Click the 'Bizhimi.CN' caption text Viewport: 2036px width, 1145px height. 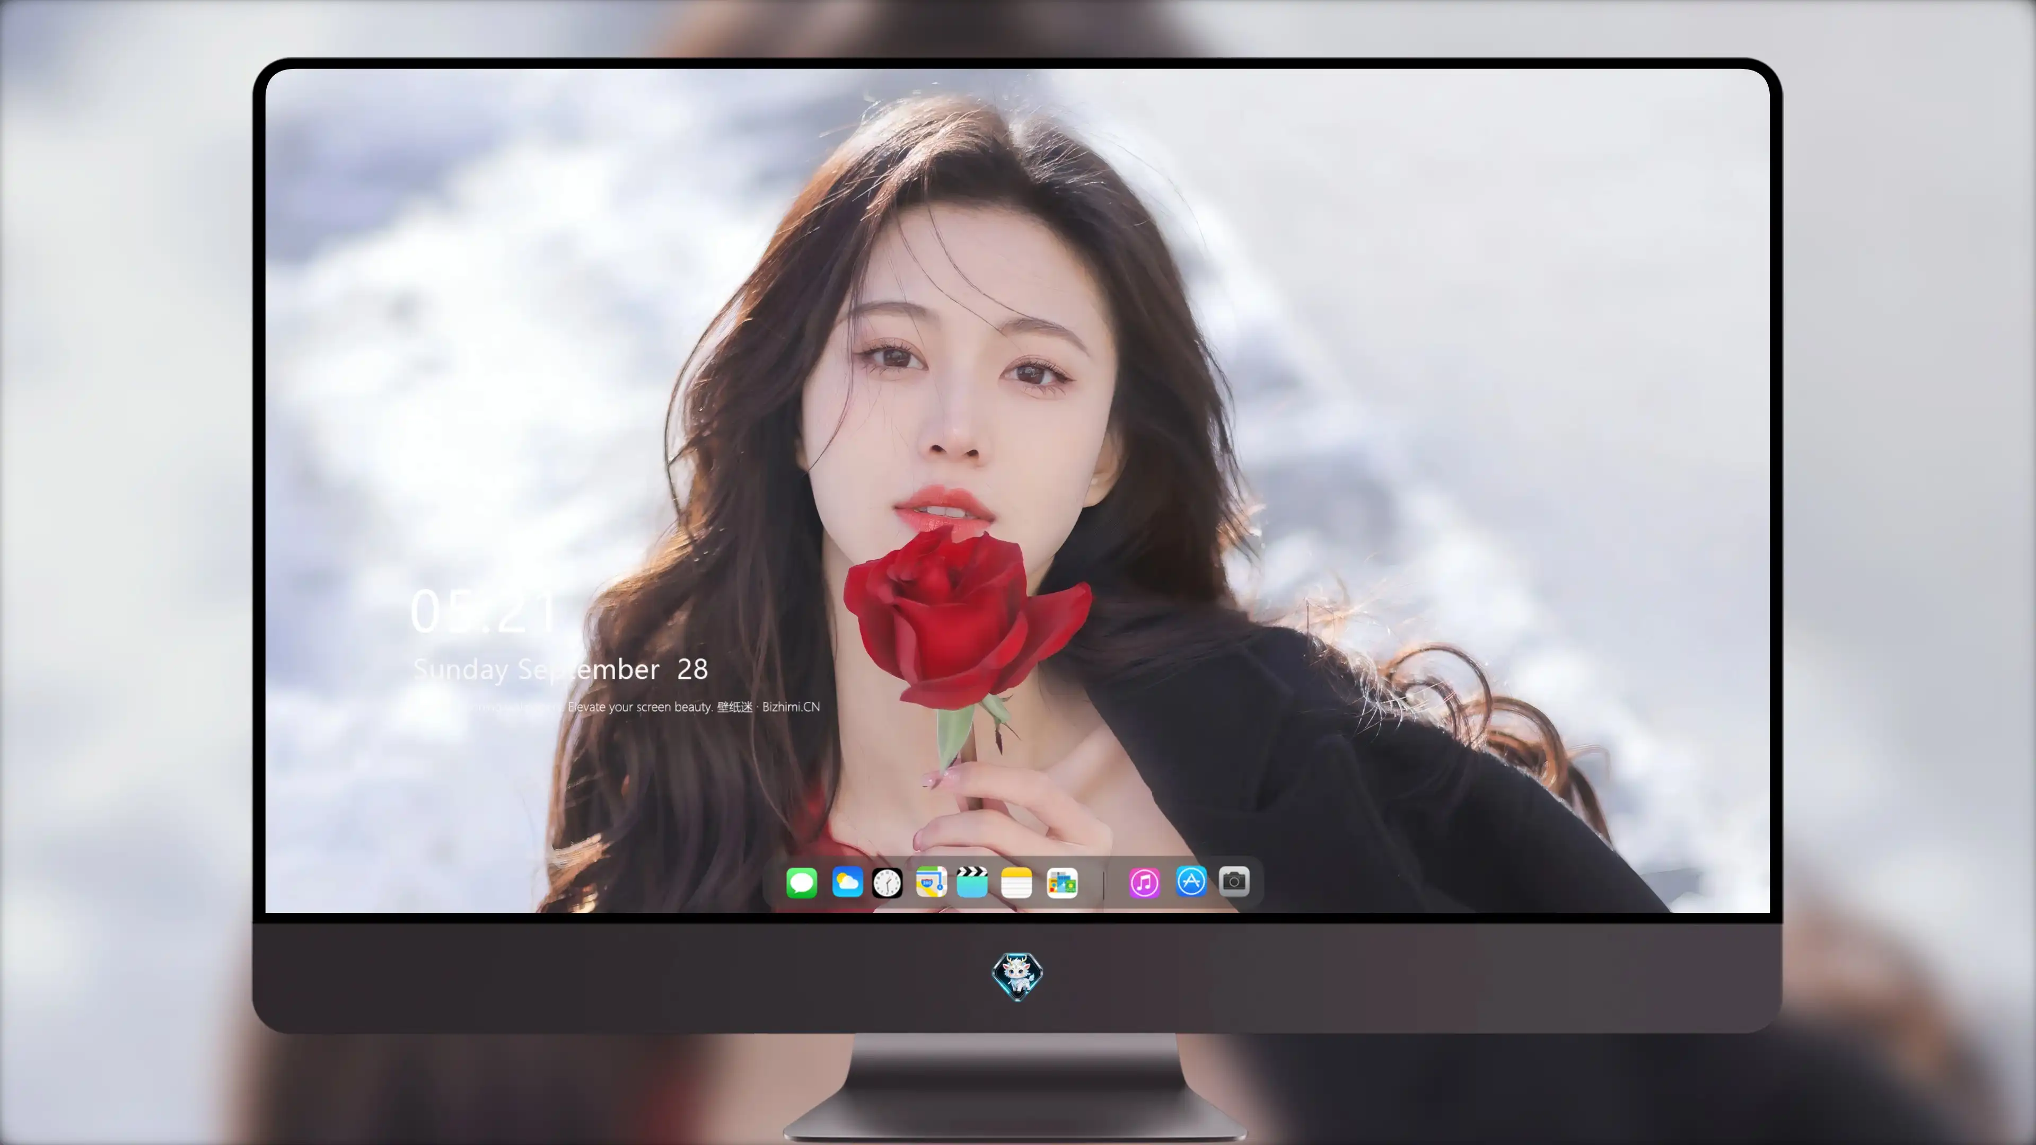(x=791, y=707)
